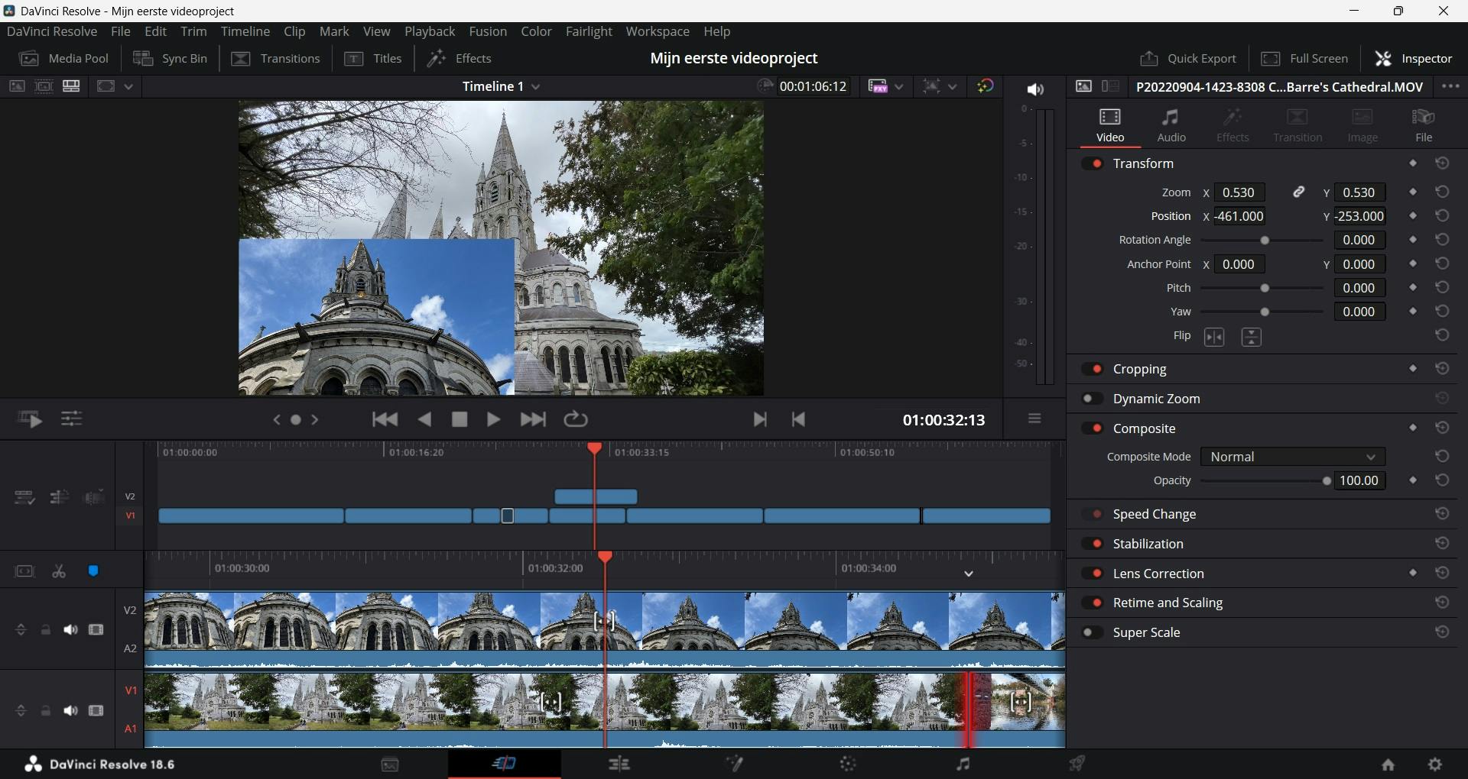The width and height of the screenshot is (1468, 779).
Task: Click the Opacity slider handle
Action: pyautogui.click(x=1327, y=481)
